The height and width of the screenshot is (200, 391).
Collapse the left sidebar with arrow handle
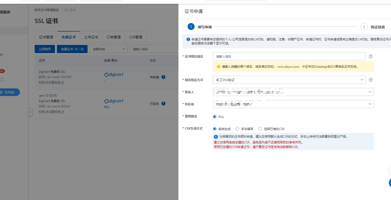point(31,112)
